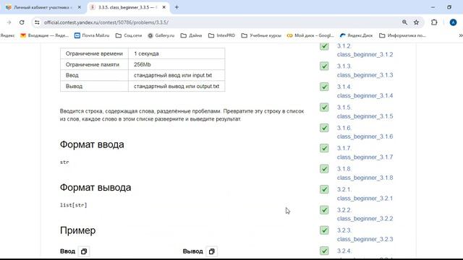
Task: Minimize the browser window
Action: [x=433, y=7]
